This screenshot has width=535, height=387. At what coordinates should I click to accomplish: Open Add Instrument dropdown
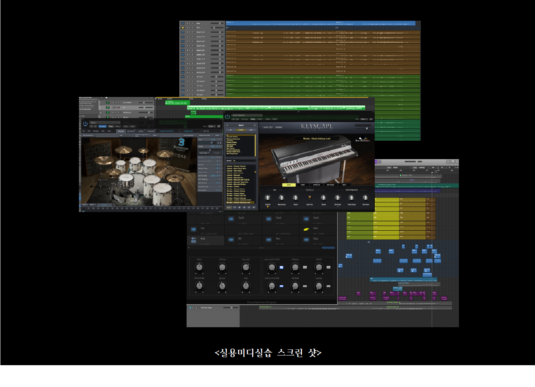pos(89,135)
